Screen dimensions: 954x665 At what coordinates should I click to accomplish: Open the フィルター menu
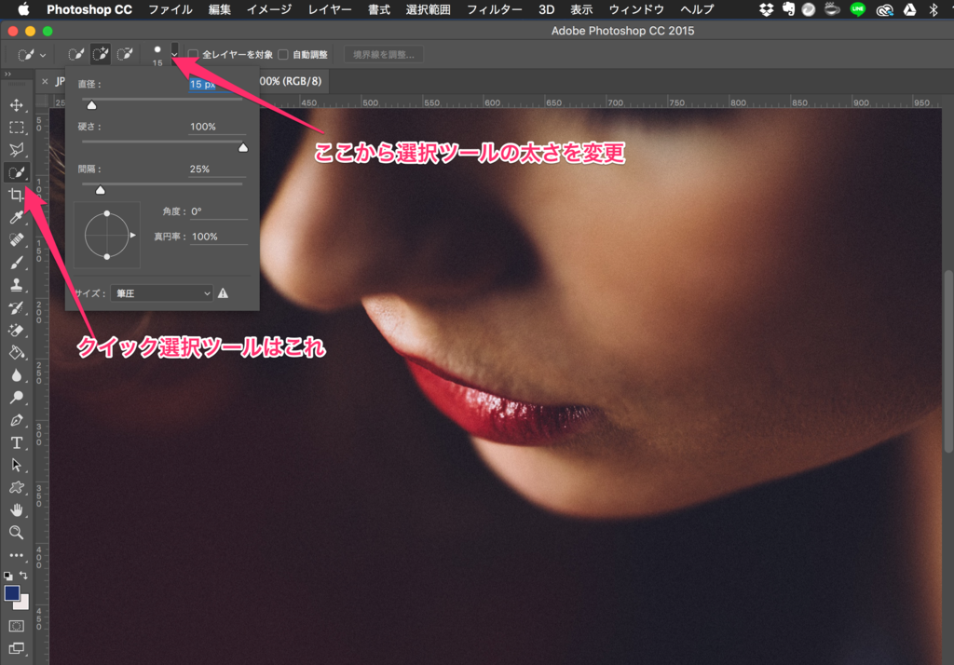pos(494,9)
